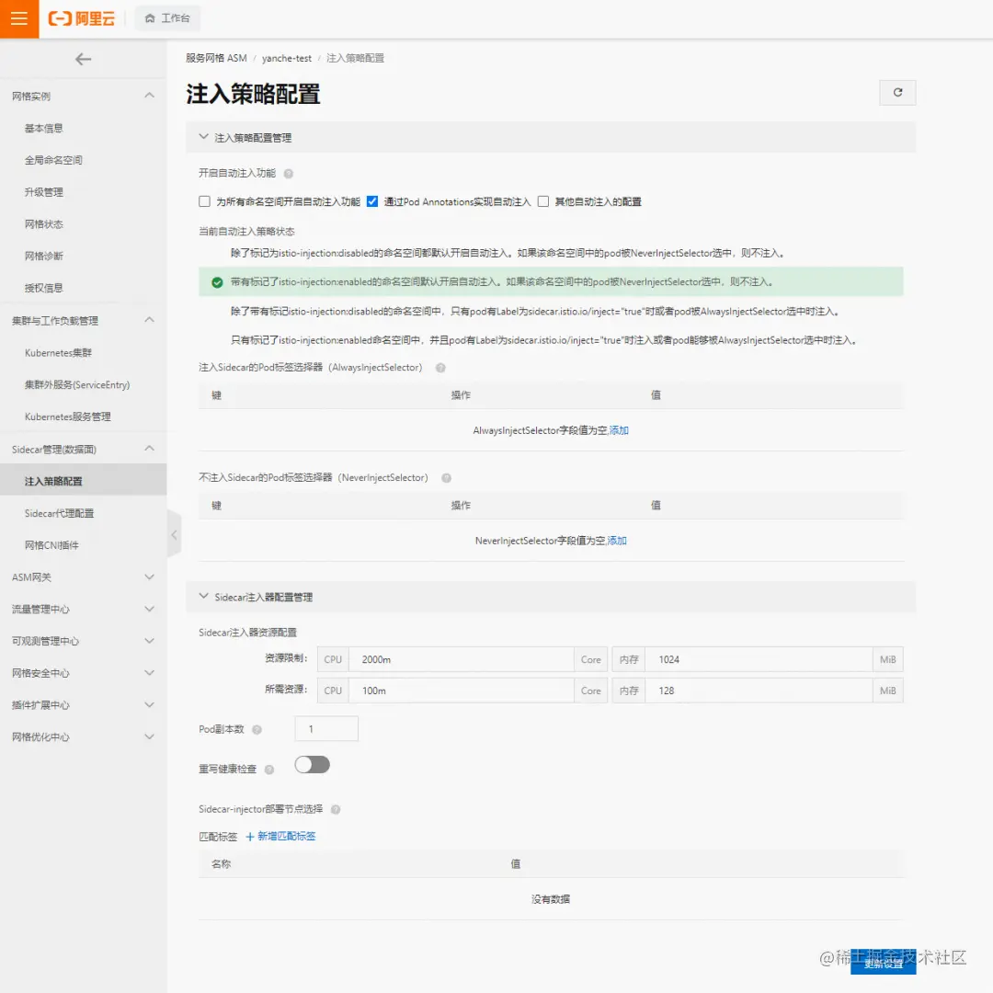Open 基本信息 in sidebar

click(x=44, y=128)
